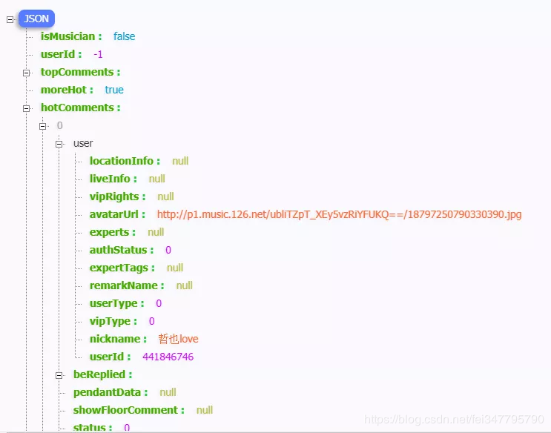Select the user object label

[x=83, y=143]
